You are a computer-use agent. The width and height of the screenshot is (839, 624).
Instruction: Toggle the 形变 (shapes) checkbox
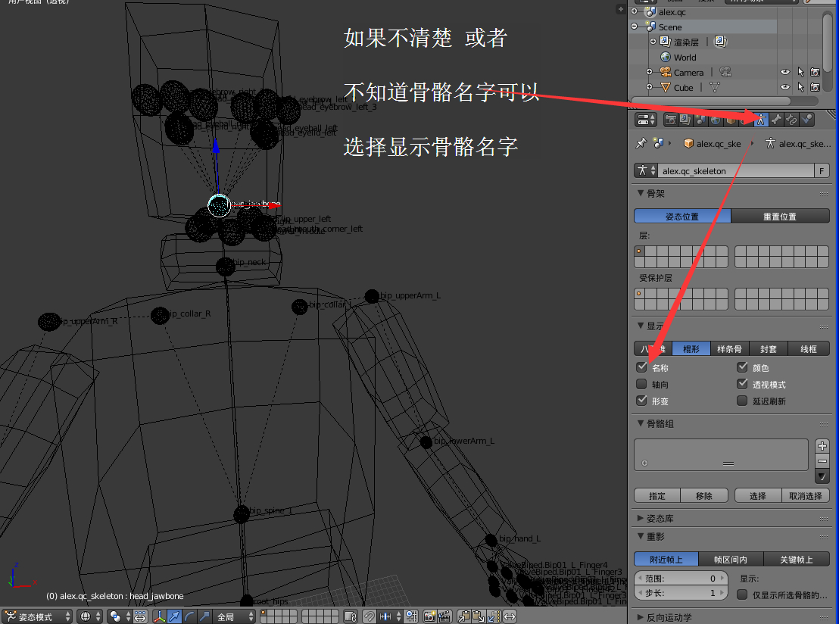[641, 401]
